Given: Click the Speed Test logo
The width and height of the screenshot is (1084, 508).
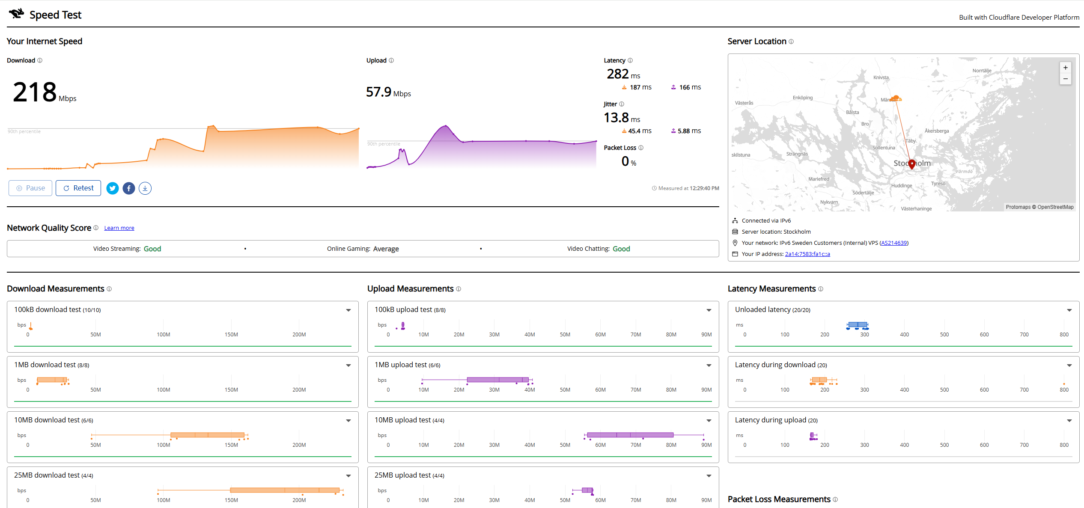Looking at the screenshot, I should tap(45, 15).
